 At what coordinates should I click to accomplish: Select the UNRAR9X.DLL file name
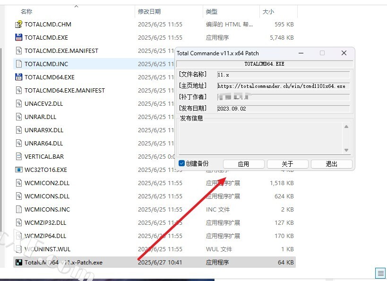(44, 130)
